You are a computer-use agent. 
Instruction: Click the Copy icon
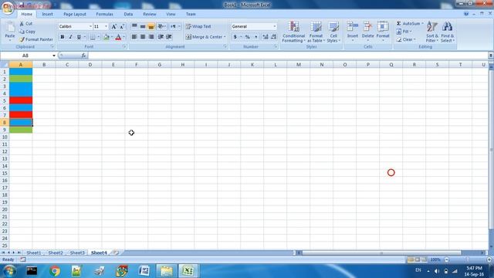click(x=22, y=32)
